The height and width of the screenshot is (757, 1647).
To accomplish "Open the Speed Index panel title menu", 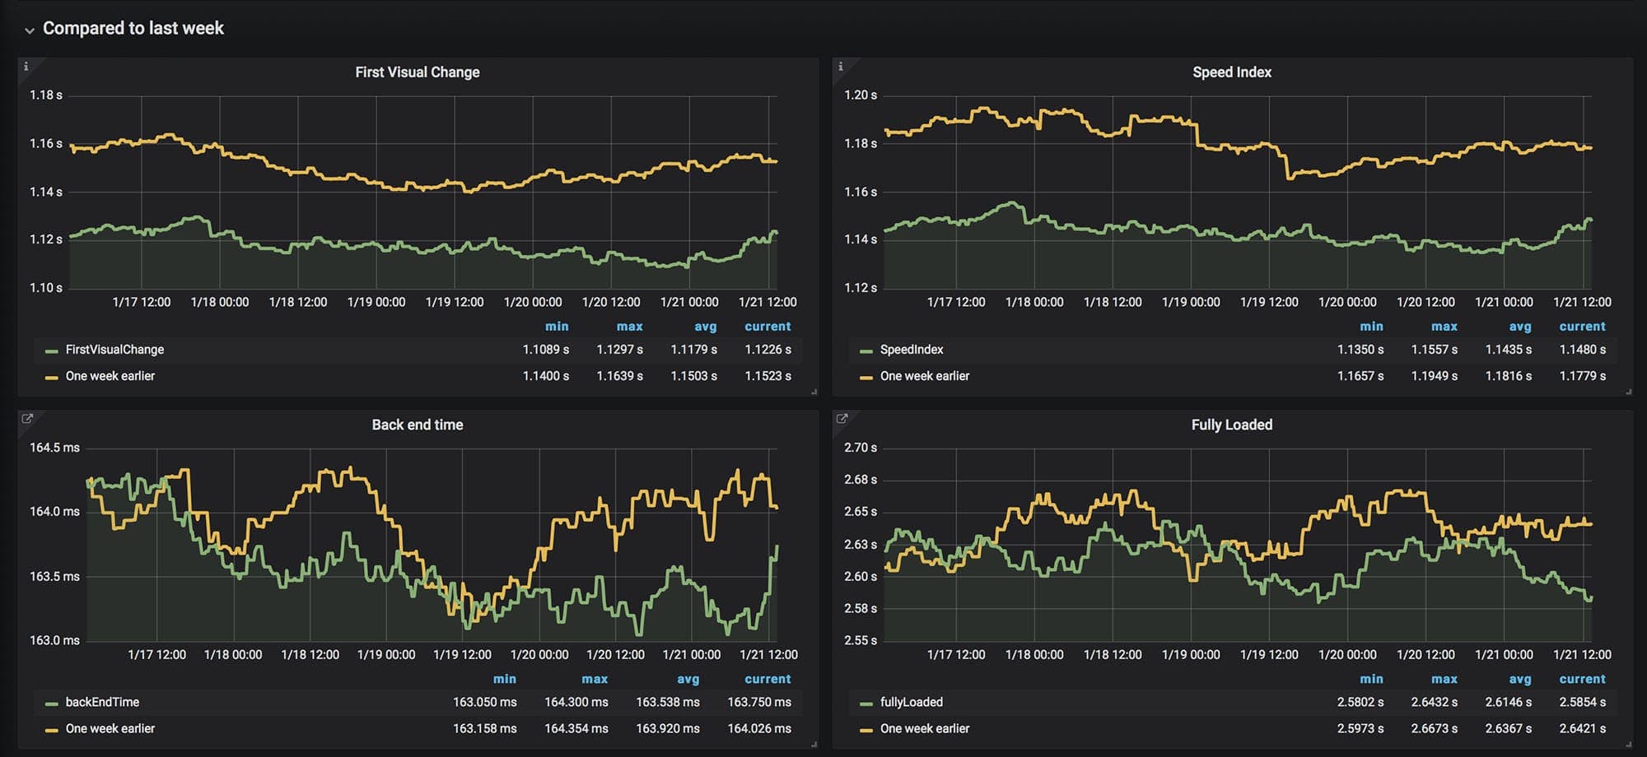I will (x=1231, y=72).
